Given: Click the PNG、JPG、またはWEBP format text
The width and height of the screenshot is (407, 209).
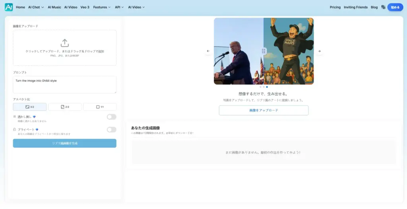Looking at the screenshot, I should pyautogui.click(x=65, y=56).
